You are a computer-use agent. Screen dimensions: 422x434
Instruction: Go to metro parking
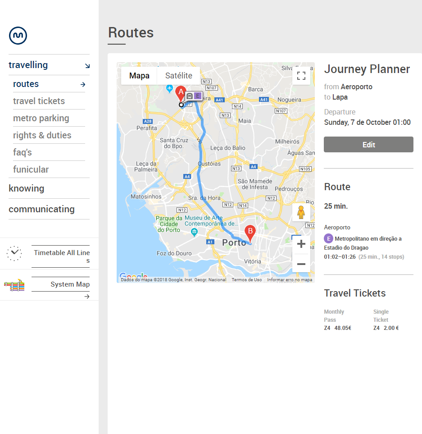click(x=41, y=118)
